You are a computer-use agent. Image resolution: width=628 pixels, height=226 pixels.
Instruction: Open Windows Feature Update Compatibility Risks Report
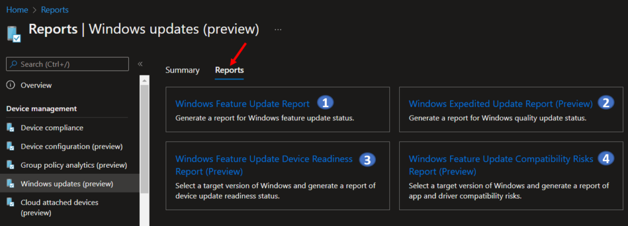click(500, 165)
